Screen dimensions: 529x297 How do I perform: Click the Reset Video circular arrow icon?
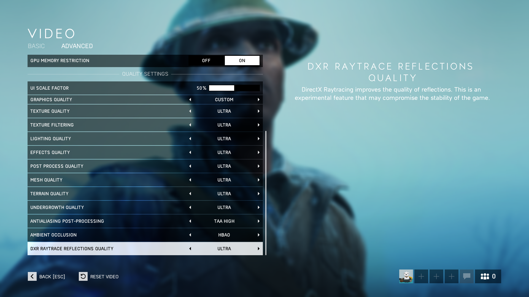click(83, 276)
